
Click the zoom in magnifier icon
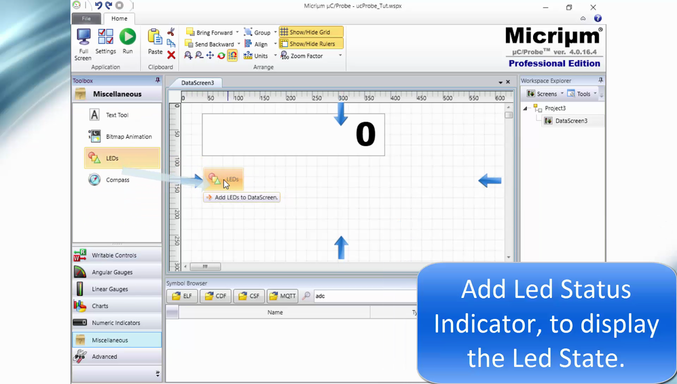tap(188, 55)
